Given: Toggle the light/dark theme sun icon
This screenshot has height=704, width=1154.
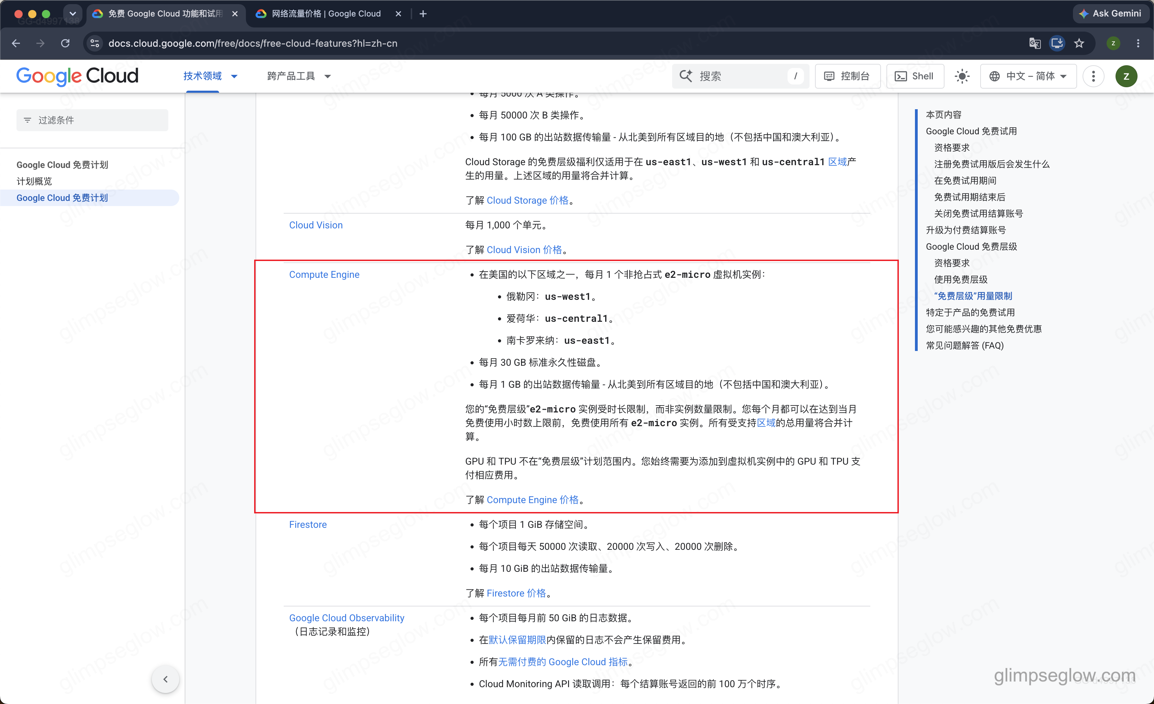Looking at the screenshot, I should (962, 76).
